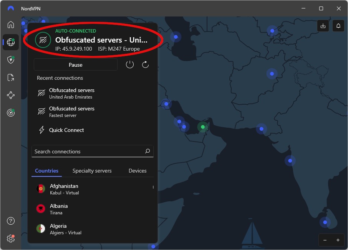Zoom in the map with plus button
The width and height of the screenshot is (348, 250).
click(x=338, y=240)
